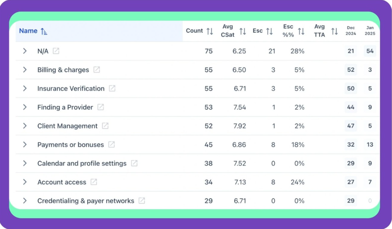392x229 pixels.
Task: Open Calendar and profile settings link icon
Action: 134,163
